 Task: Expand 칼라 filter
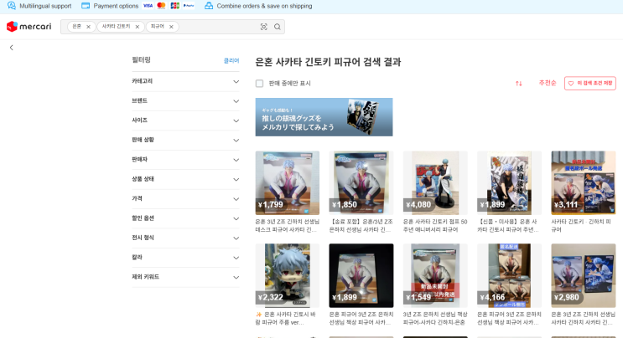pyautogui.click(x=185, y=258)
